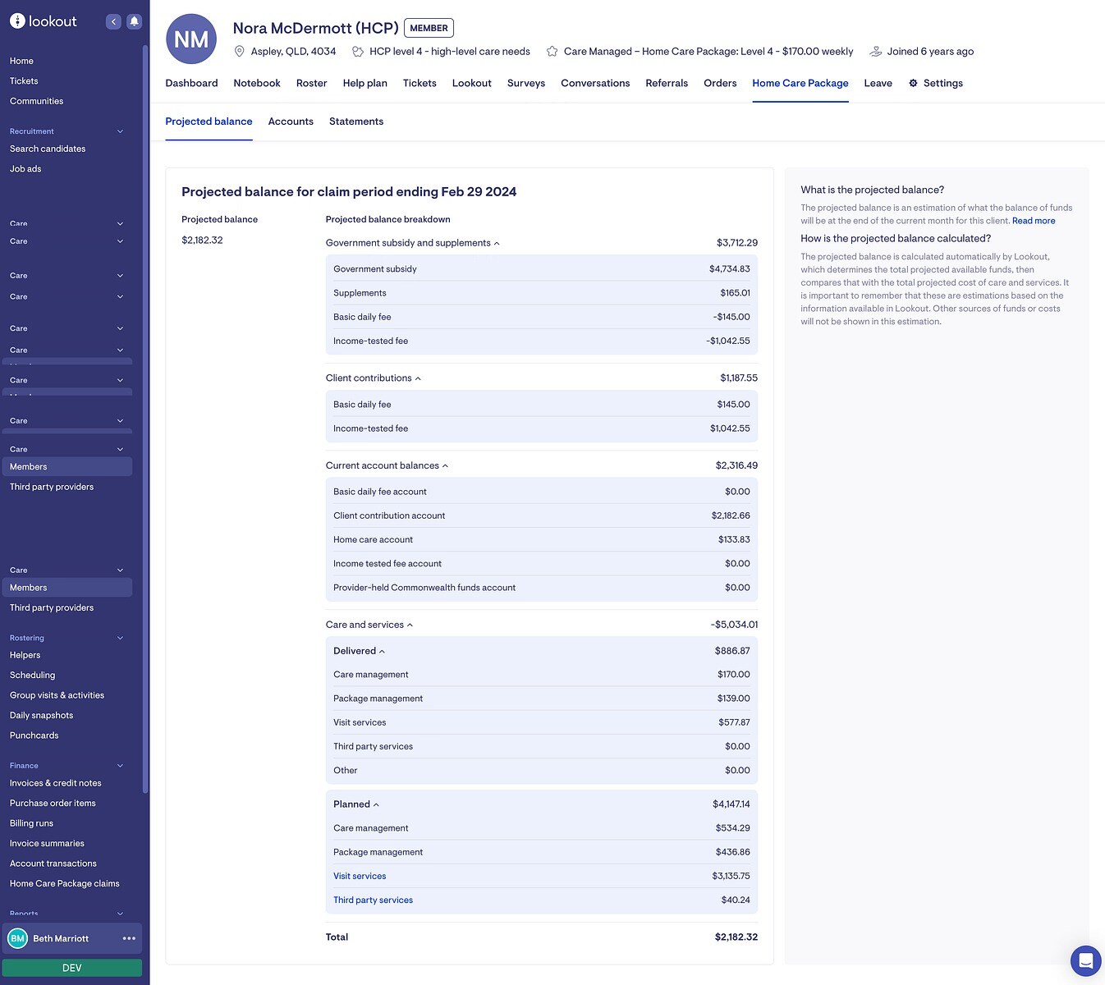Open the Statements tab

[355, 121]
